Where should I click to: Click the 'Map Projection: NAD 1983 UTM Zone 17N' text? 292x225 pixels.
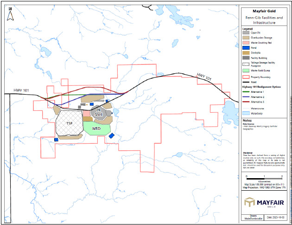(x=264, y=187)
